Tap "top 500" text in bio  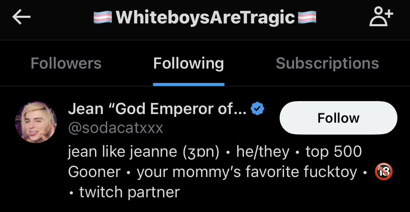(334, 152)
